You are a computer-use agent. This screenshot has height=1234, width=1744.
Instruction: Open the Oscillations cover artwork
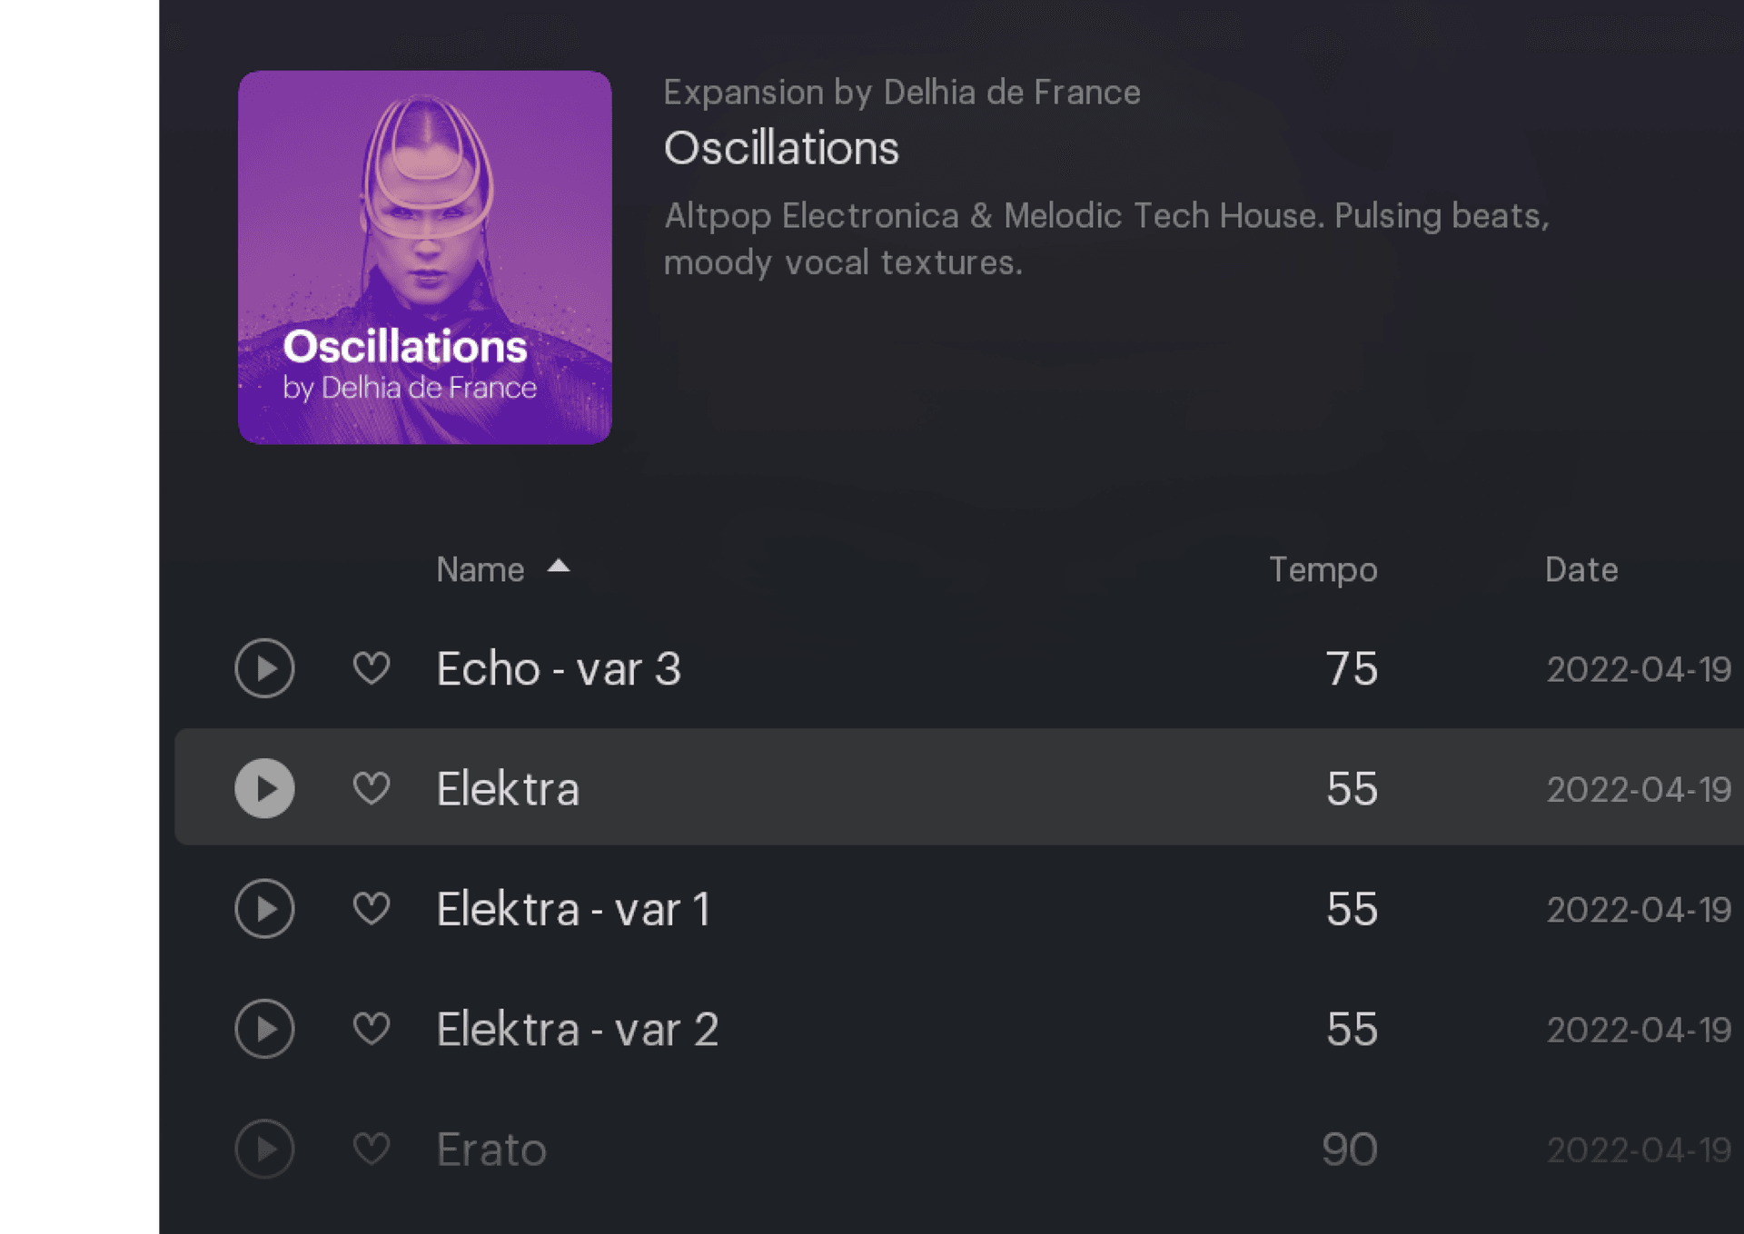point(424,257)
